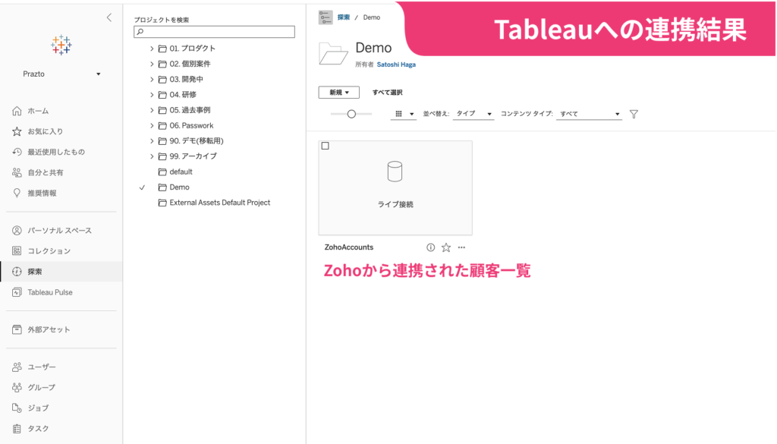The image size is (777, 444).
Task: Click the 99. アーカイブ folder icon
Action: pyautogui.click(x=162, y=156)
